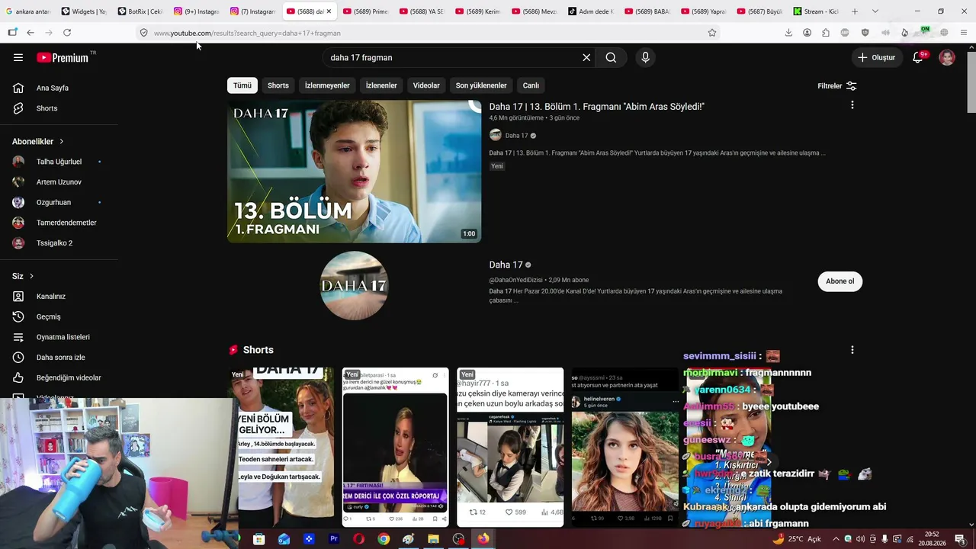Select the İzlenenler filter chip
This screenshot has width=976, height=549.
tap(381, 85)
